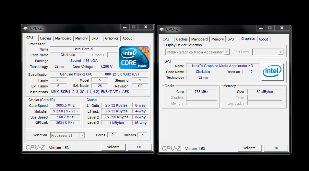Click Validate button in right window
This screenshot has height=171, width=309.
[x=249, y=148]
